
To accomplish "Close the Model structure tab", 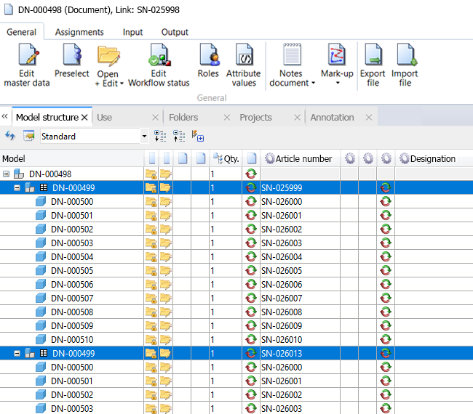I will (x=84, y=117).
